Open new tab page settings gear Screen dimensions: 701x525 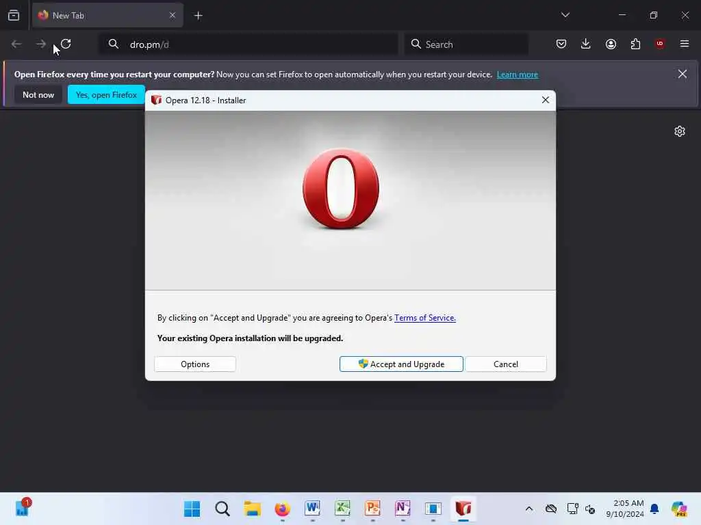pyautogui.click(x=680, y=131)
